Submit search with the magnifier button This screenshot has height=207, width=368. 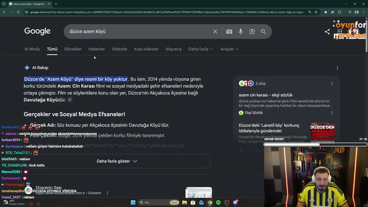coord(263,32)
